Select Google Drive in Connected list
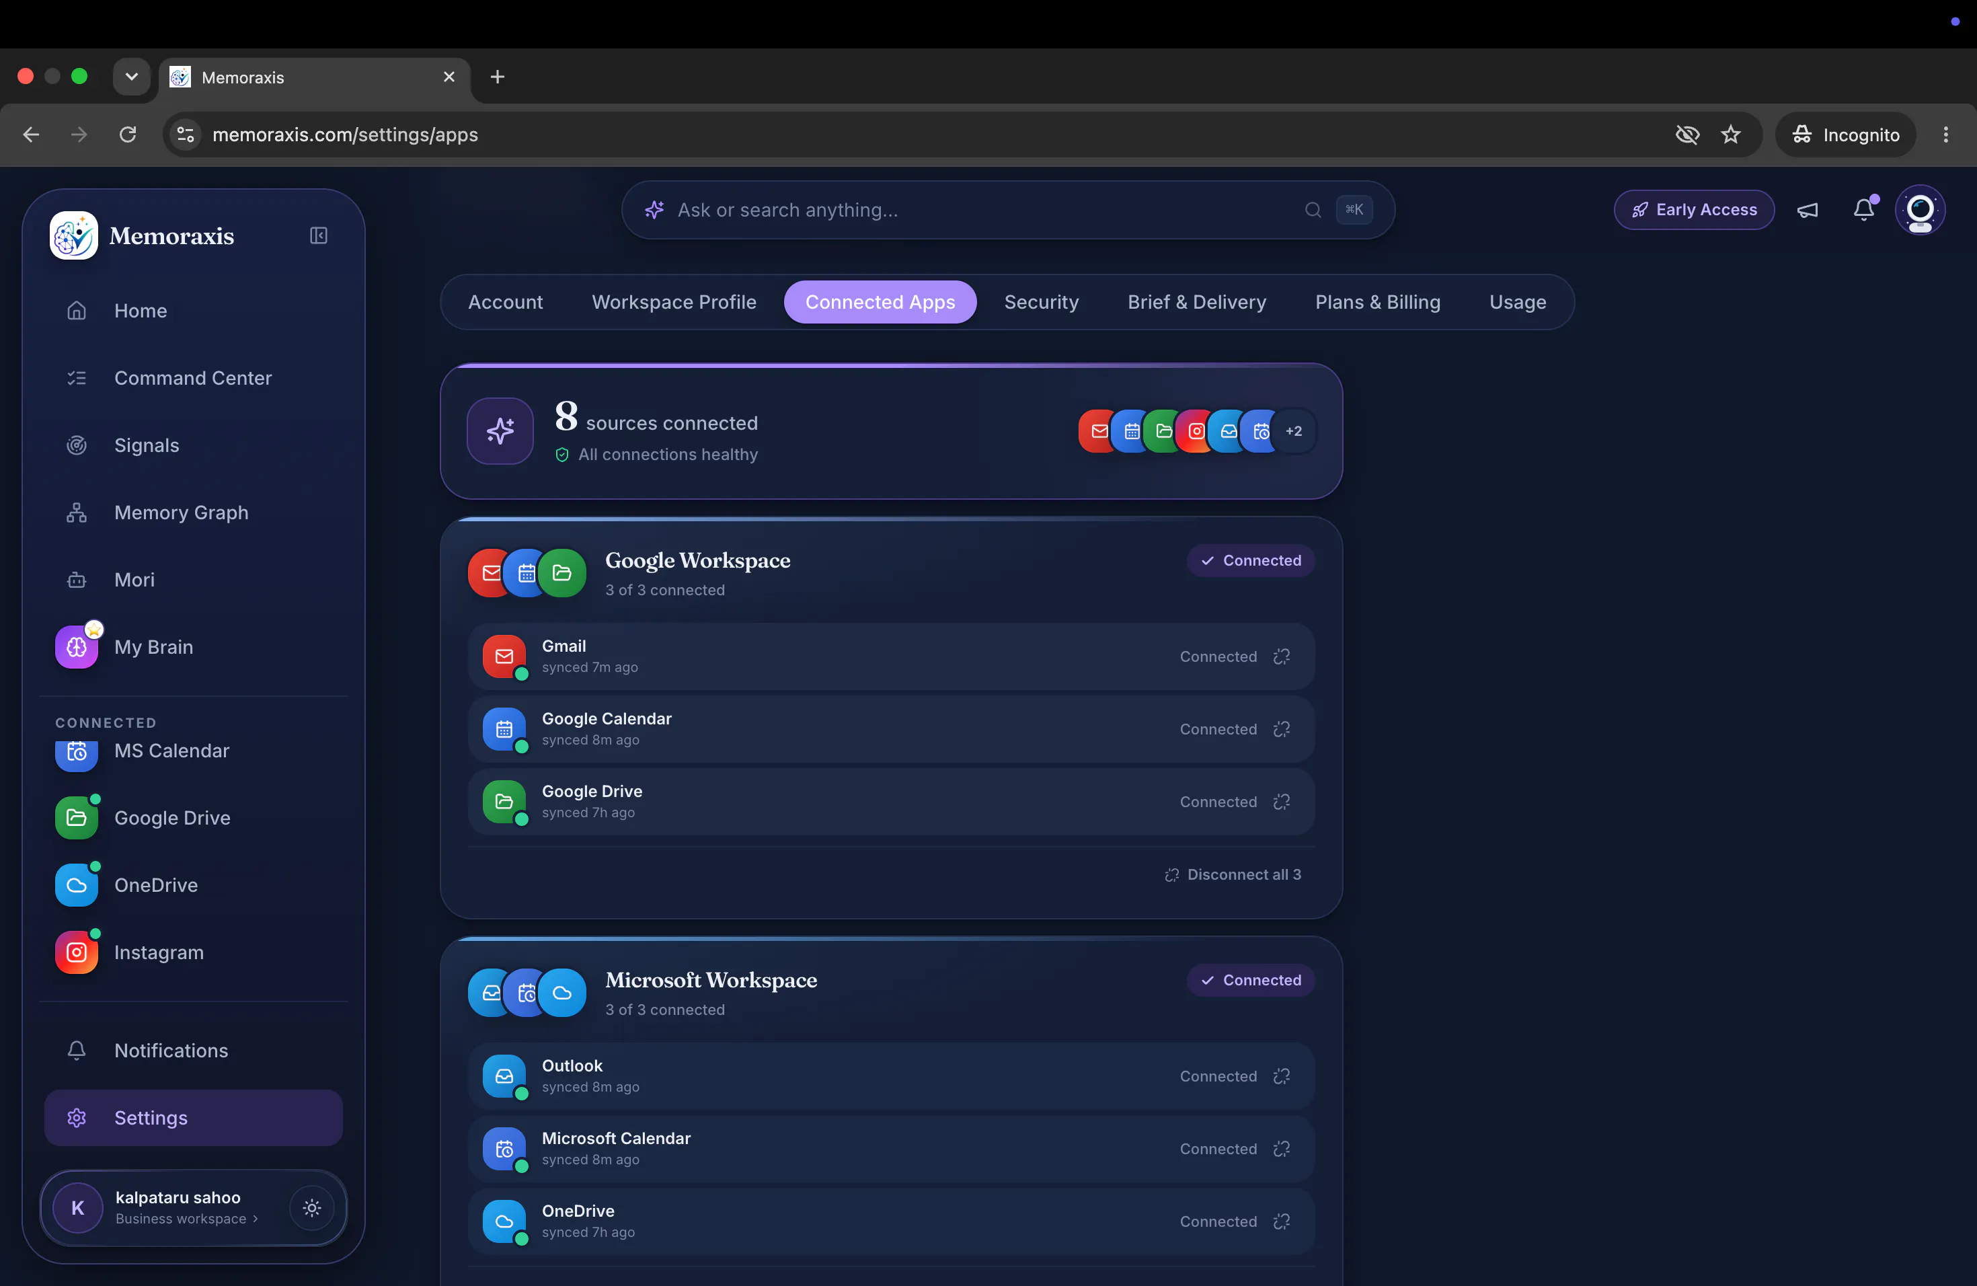 pyautogui.click(x=194, y=819)
